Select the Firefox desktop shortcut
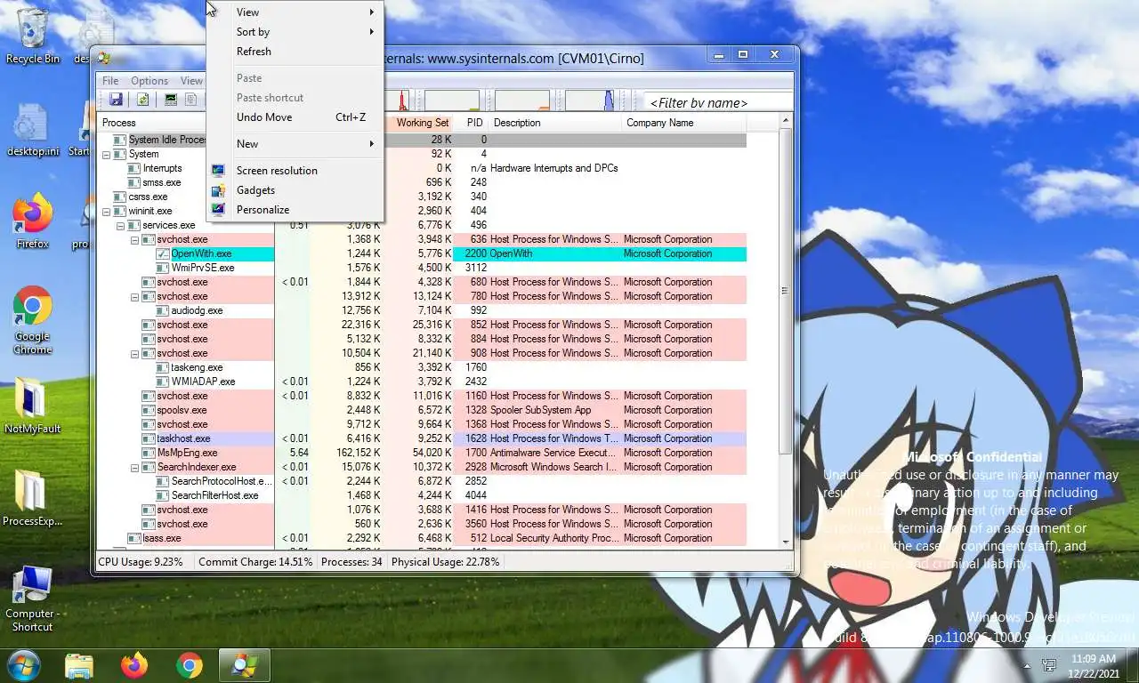The image size is (1139, 683). pyautogui.click(x=33, y=221)
